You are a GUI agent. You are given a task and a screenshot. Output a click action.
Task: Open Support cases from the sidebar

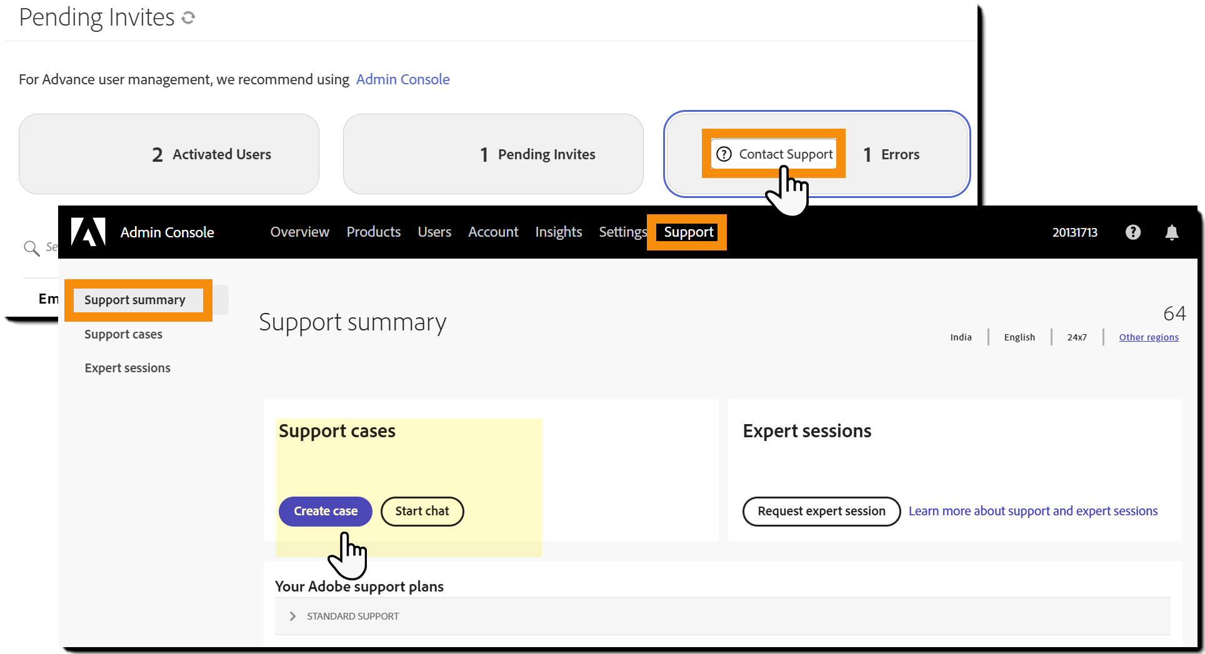click(x=123, y=334)
